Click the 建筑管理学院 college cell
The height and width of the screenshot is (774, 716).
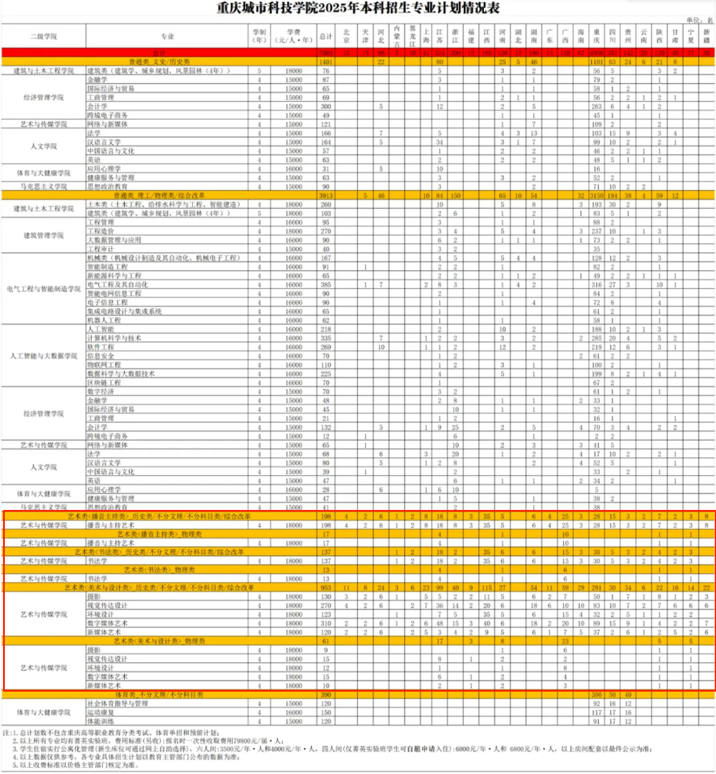[x=44, y=236]
